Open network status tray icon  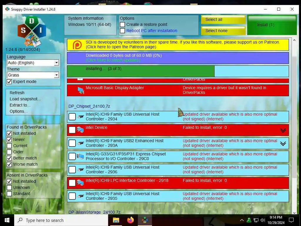click(x=256, y=220)
